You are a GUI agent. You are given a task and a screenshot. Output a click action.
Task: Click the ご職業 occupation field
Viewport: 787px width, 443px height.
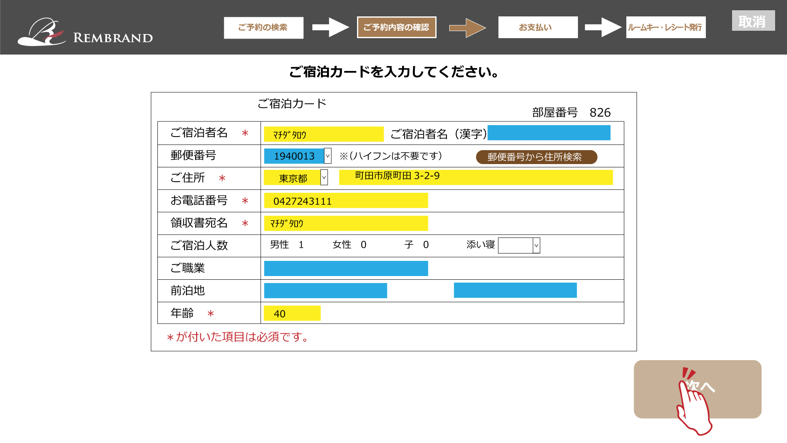click(x=346, y=268)
